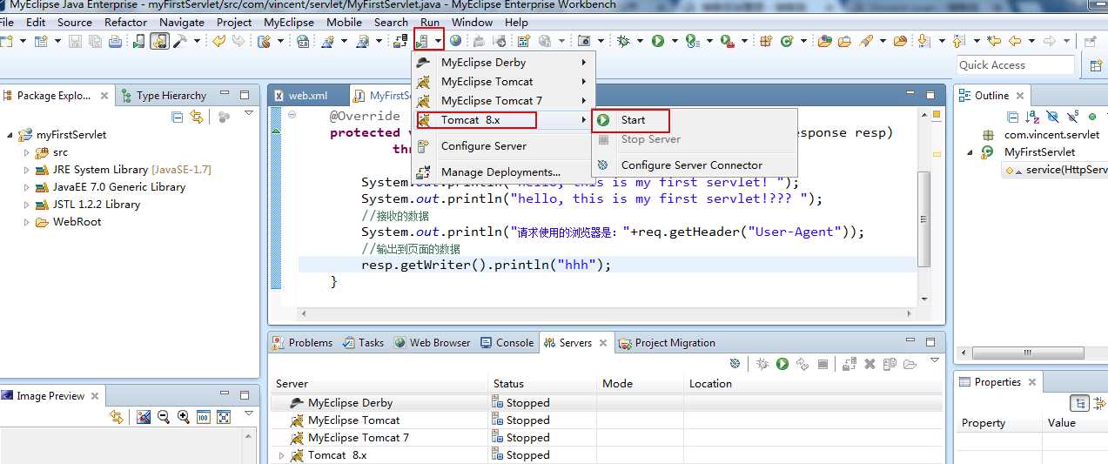The image size is (1108, 464).
Task: Select service(HttpServ... method in Outline
Action: point(1055,170)
